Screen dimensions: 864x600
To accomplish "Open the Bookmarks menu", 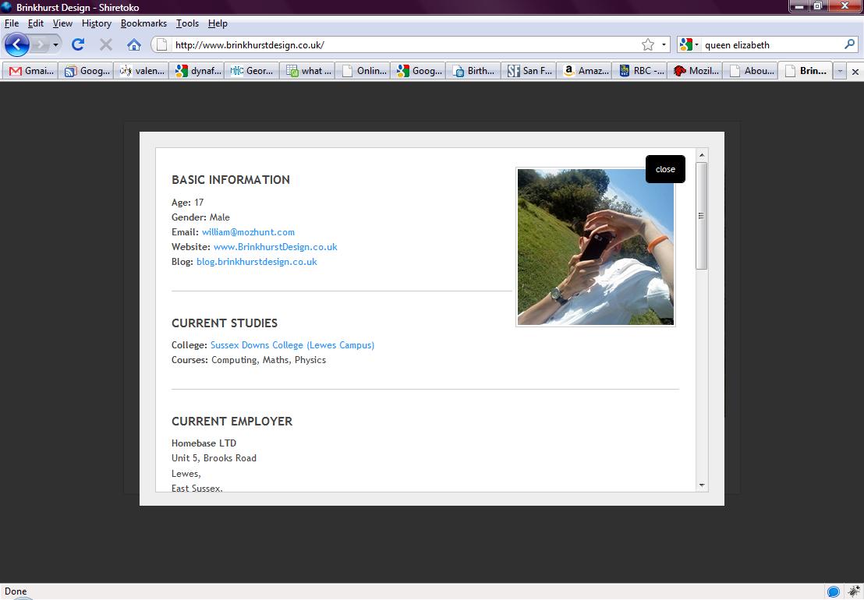I will pyautogui.click(x=143, y=23).
